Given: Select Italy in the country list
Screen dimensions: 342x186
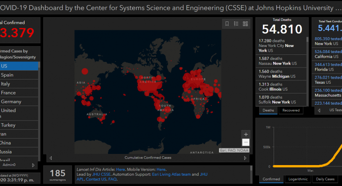Looking at the screenshot, I should click(x=19, y=84).
